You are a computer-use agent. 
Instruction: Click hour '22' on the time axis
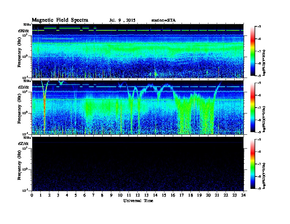tap(226, 195)
